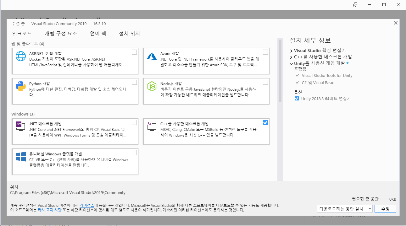
Task: Click the .NET desktop development icon
Action: pyautogui.click(x=21, y=126)
